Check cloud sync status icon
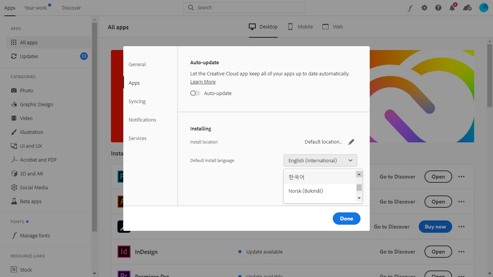The height and width of the screenshot is (277, 493). click(467, 8)
